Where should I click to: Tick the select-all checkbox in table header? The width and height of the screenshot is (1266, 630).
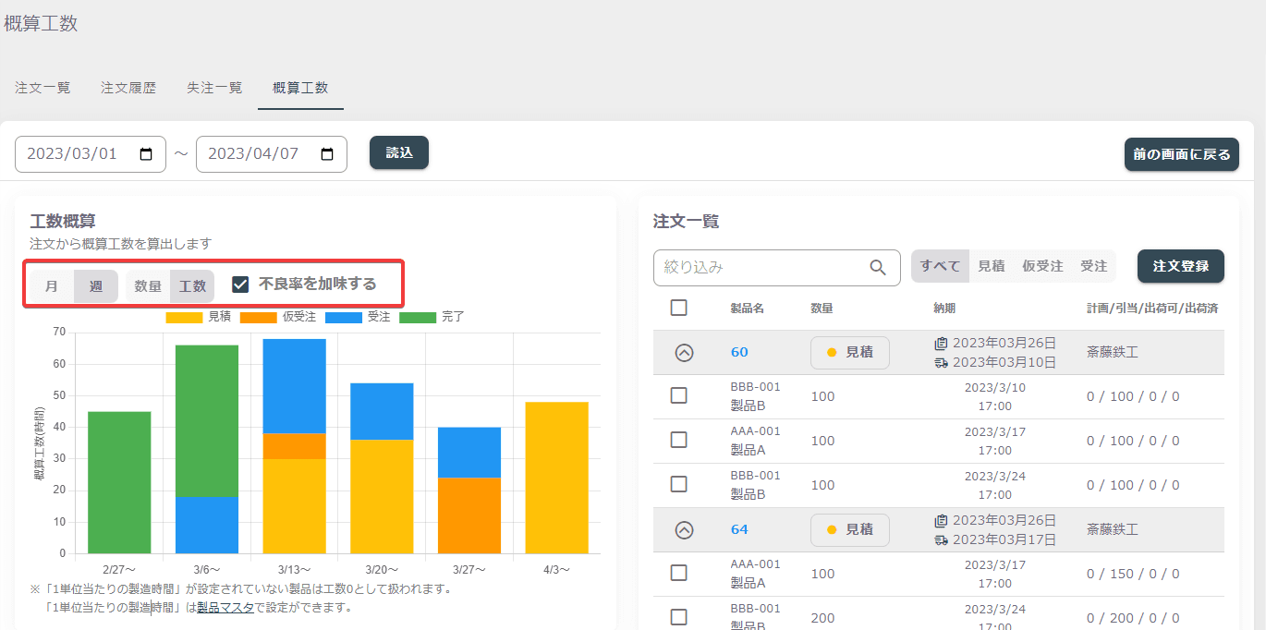tap(678, 308)
